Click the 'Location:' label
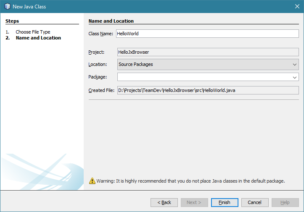This screenshot has width=304, height=212. click(98, 64)
